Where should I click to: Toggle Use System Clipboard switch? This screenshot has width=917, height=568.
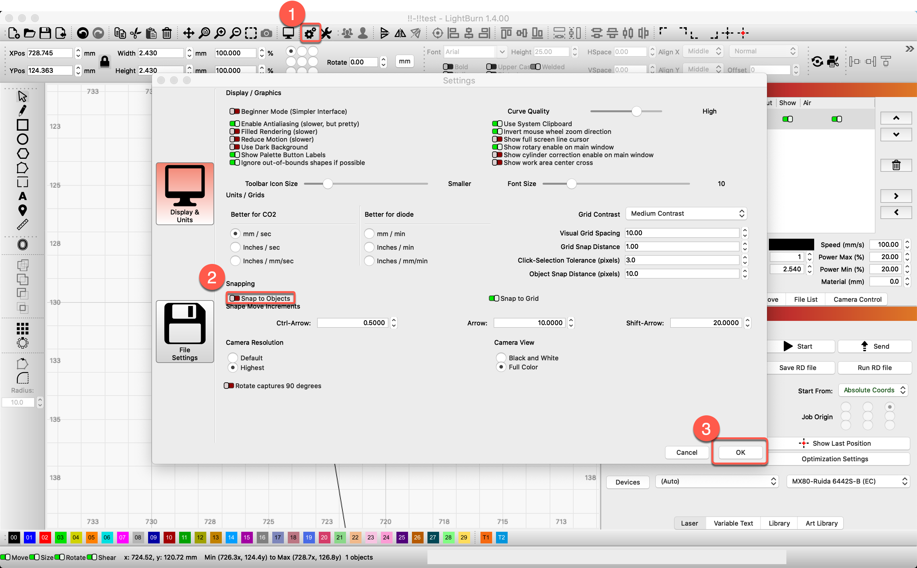click(497, 124)
